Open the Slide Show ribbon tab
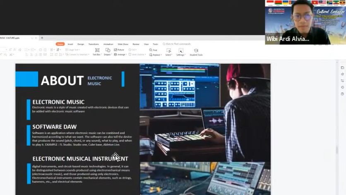346x195 pixels. 123,44
